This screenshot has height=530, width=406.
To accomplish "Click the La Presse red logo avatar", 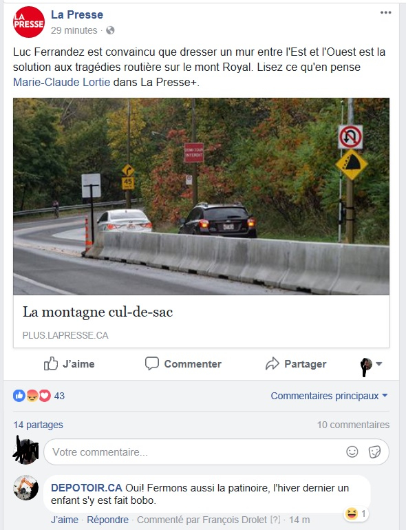I will point(29,22).
